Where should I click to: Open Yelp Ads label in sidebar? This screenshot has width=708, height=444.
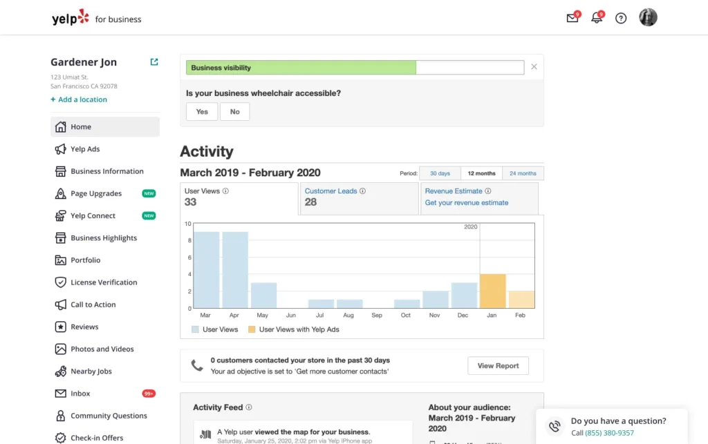click(85, 148)
